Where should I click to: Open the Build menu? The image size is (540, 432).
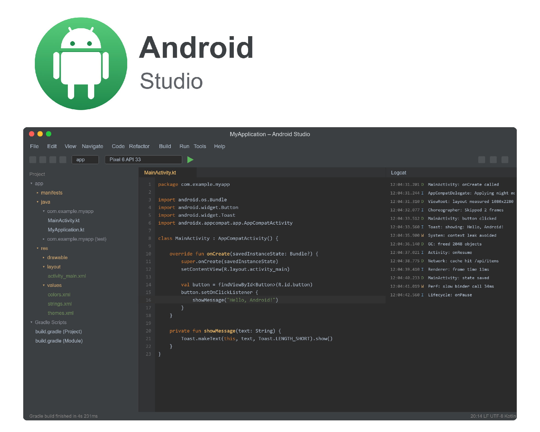[x=165, y=146]
